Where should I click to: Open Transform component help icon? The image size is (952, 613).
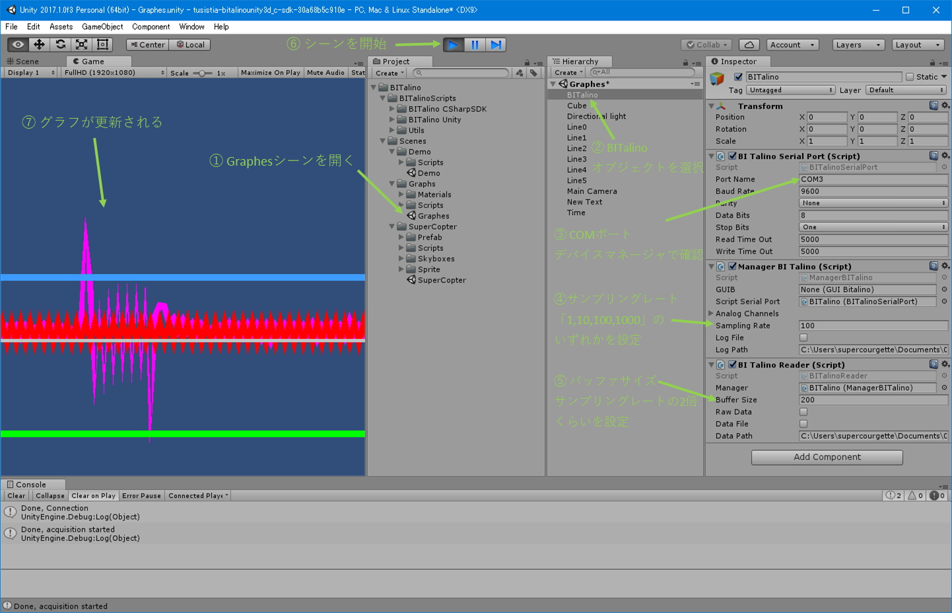[934, 106]
